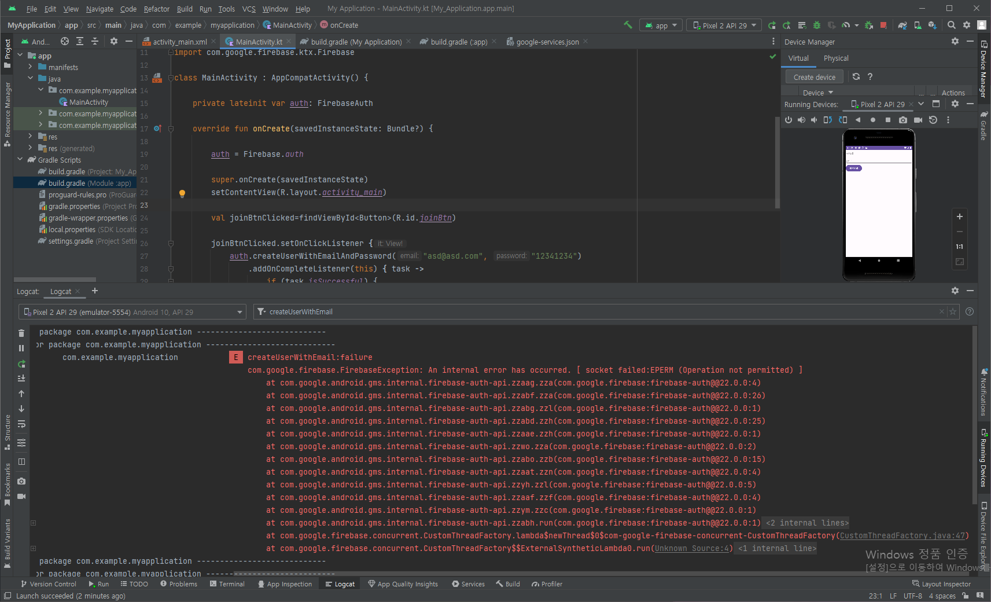
Task: Clear logcat with the trash icon
Action: [x=21, y=333]
